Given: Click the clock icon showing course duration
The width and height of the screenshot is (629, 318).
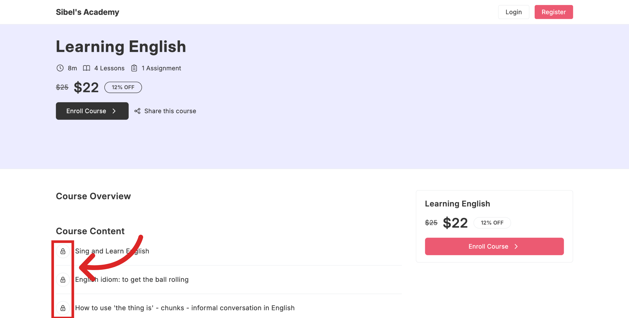Looking at the screenshot, I should pos(60,68).
